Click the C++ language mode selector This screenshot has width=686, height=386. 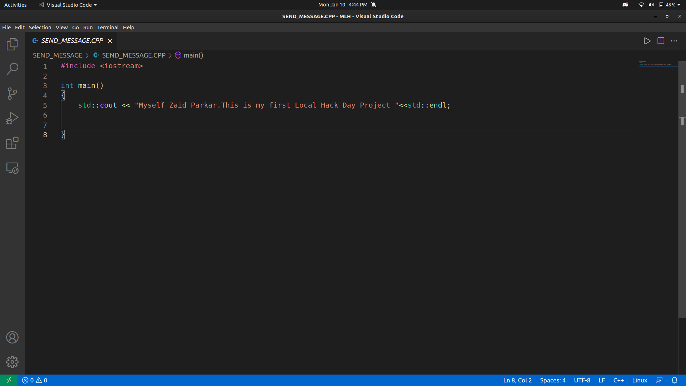point(618,380)
